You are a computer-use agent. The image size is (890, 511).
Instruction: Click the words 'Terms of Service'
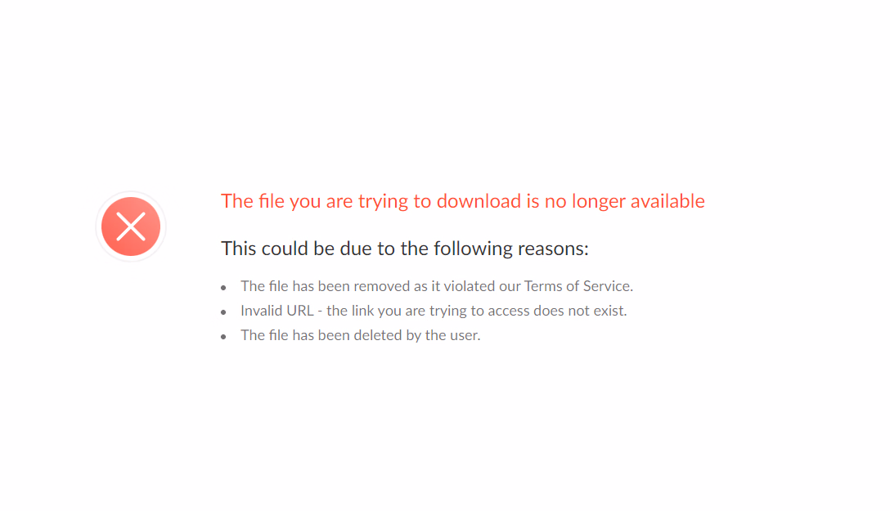578,286
